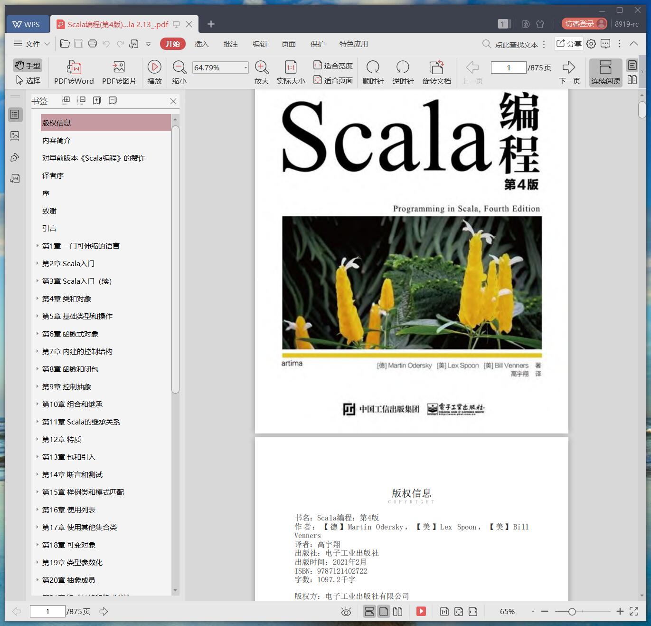This screenshot has height=626, width=651.
Task: Click status bar 1:1 actual size icon
Action: pyautogui.click(x=444, y=612)
